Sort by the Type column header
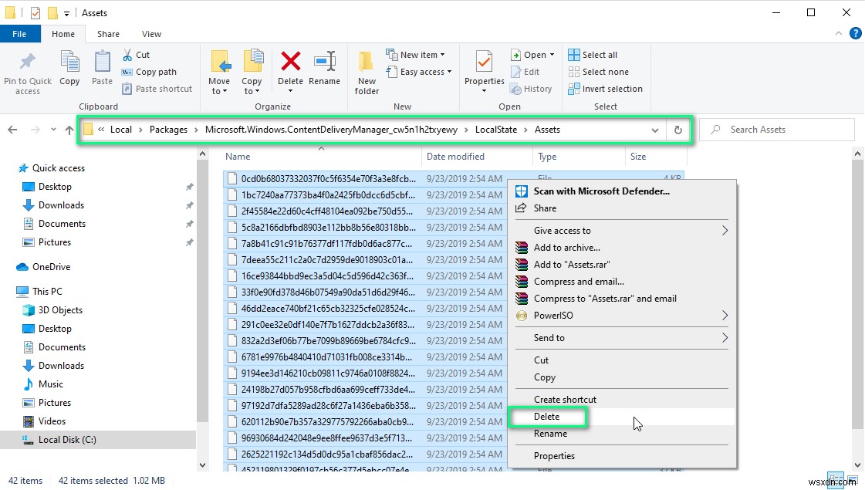 click(x=579, y=157)
